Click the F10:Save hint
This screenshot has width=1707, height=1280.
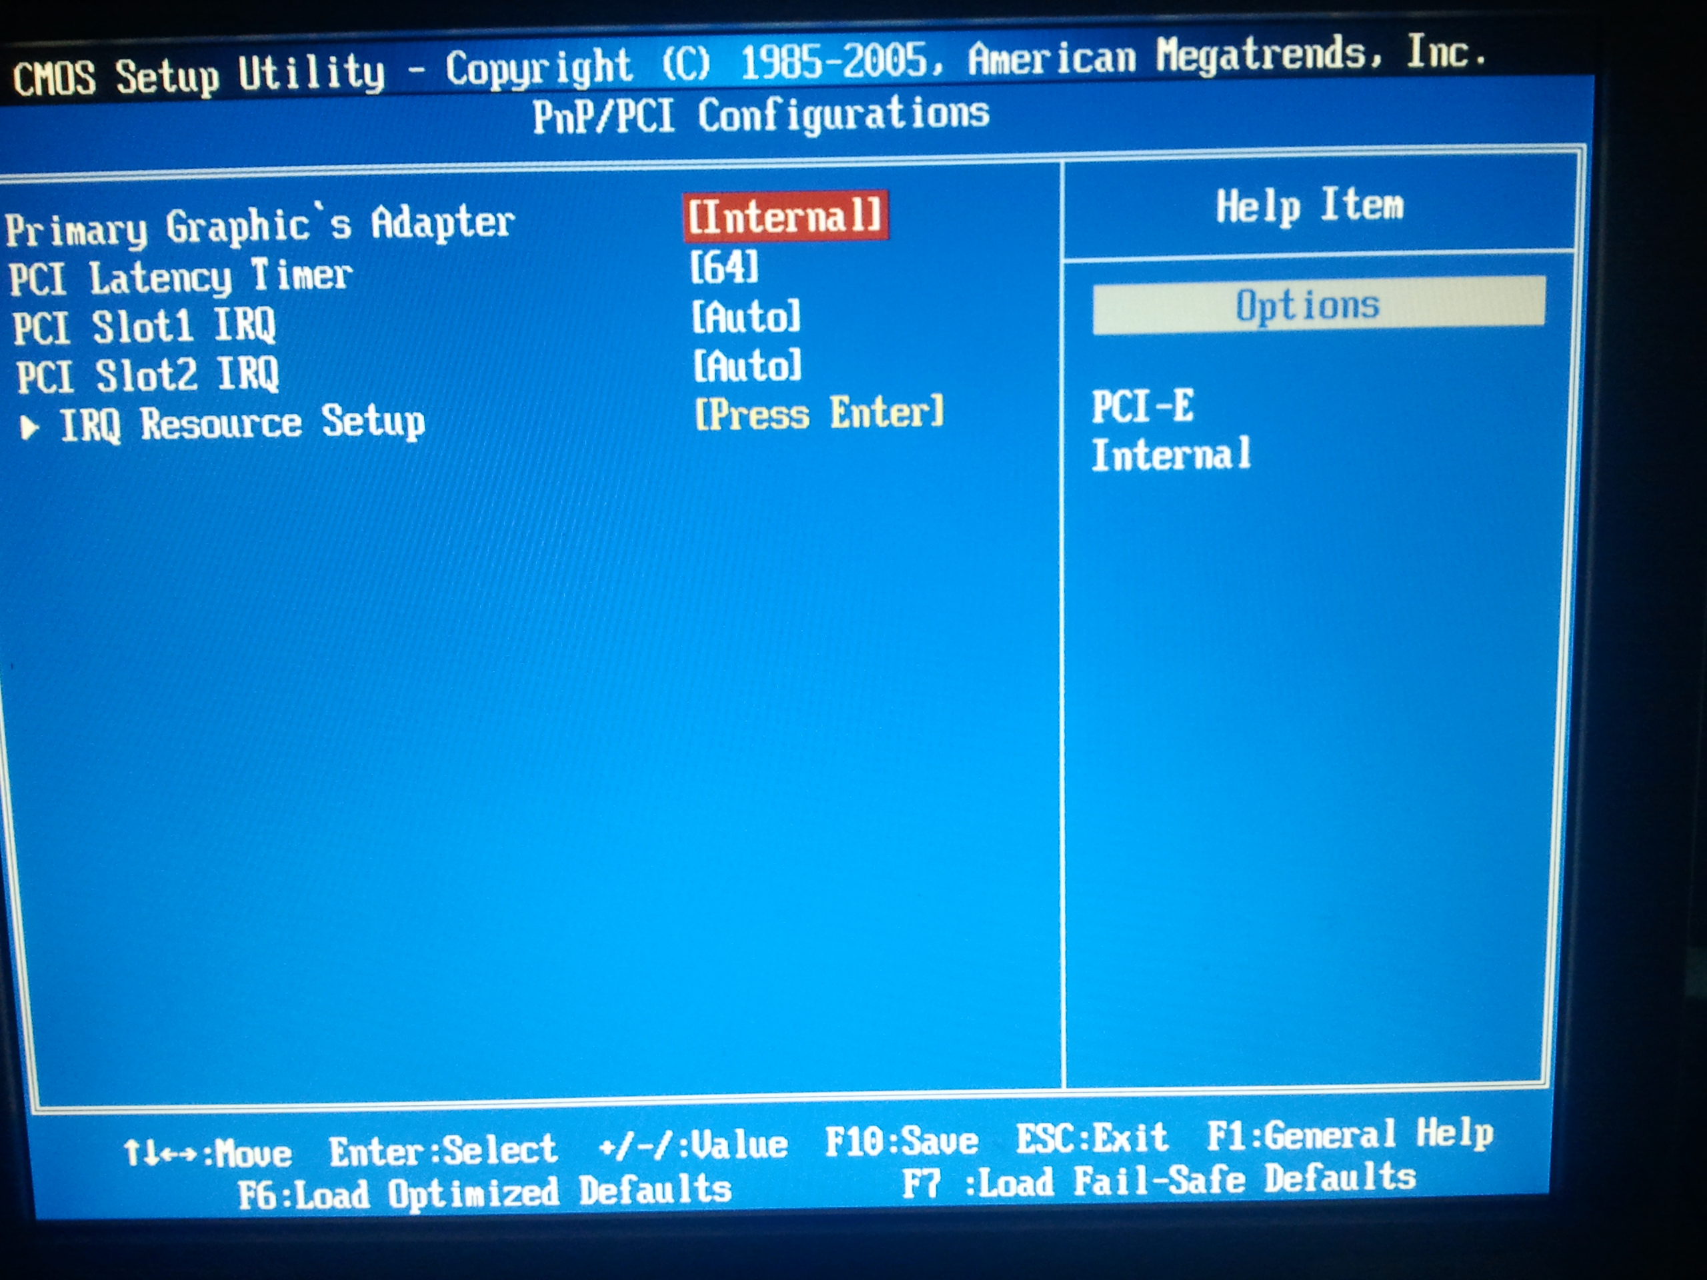902,1142
